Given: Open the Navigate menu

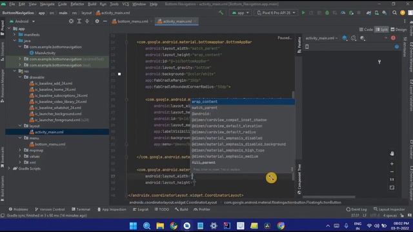Looking at the screenshot, I should tap(47, 4).
